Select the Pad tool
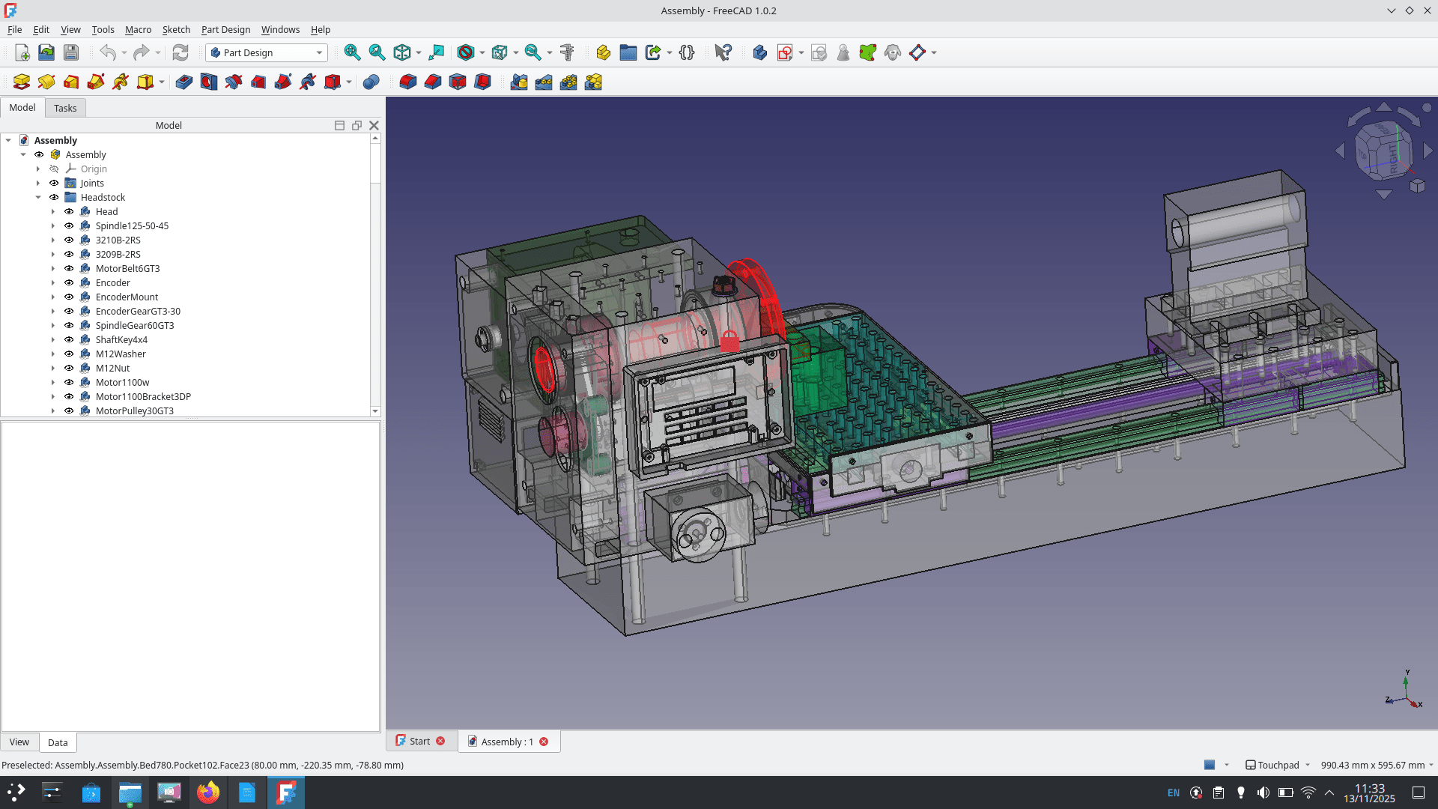 20,82
